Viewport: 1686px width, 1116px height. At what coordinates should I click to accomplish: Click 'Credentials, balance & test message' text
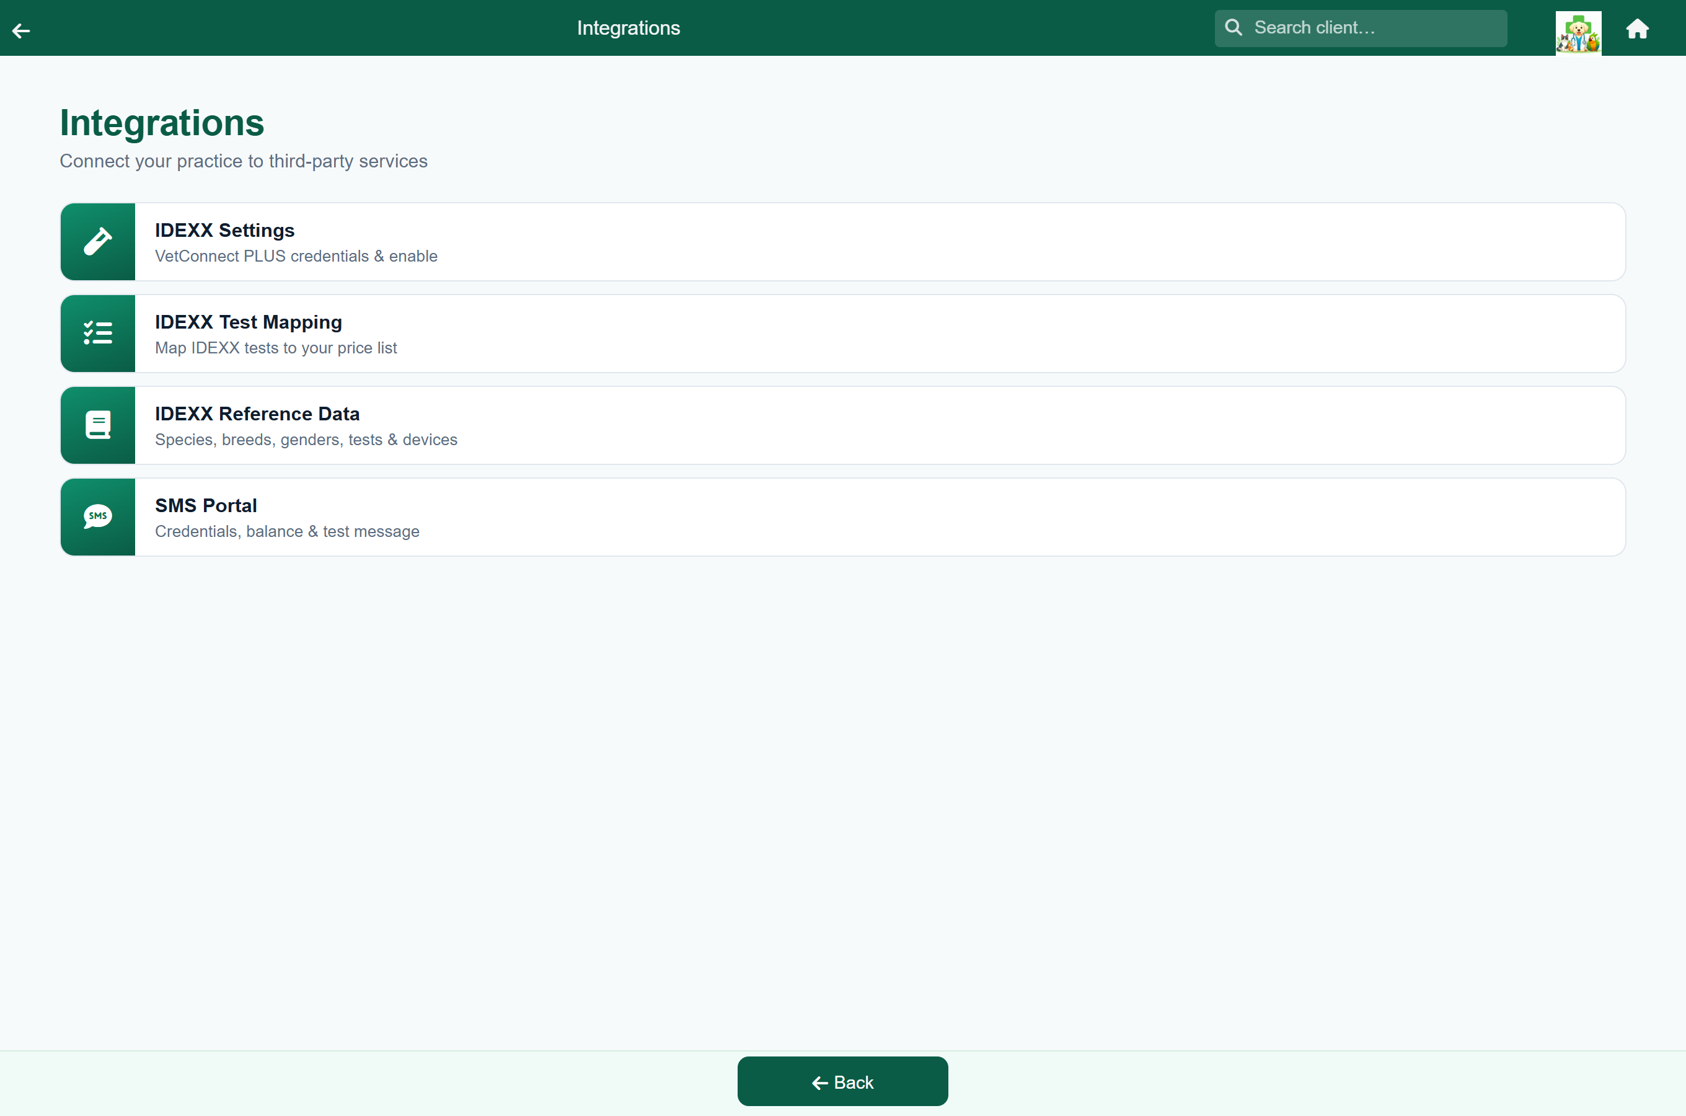click(x=288, y=532)
